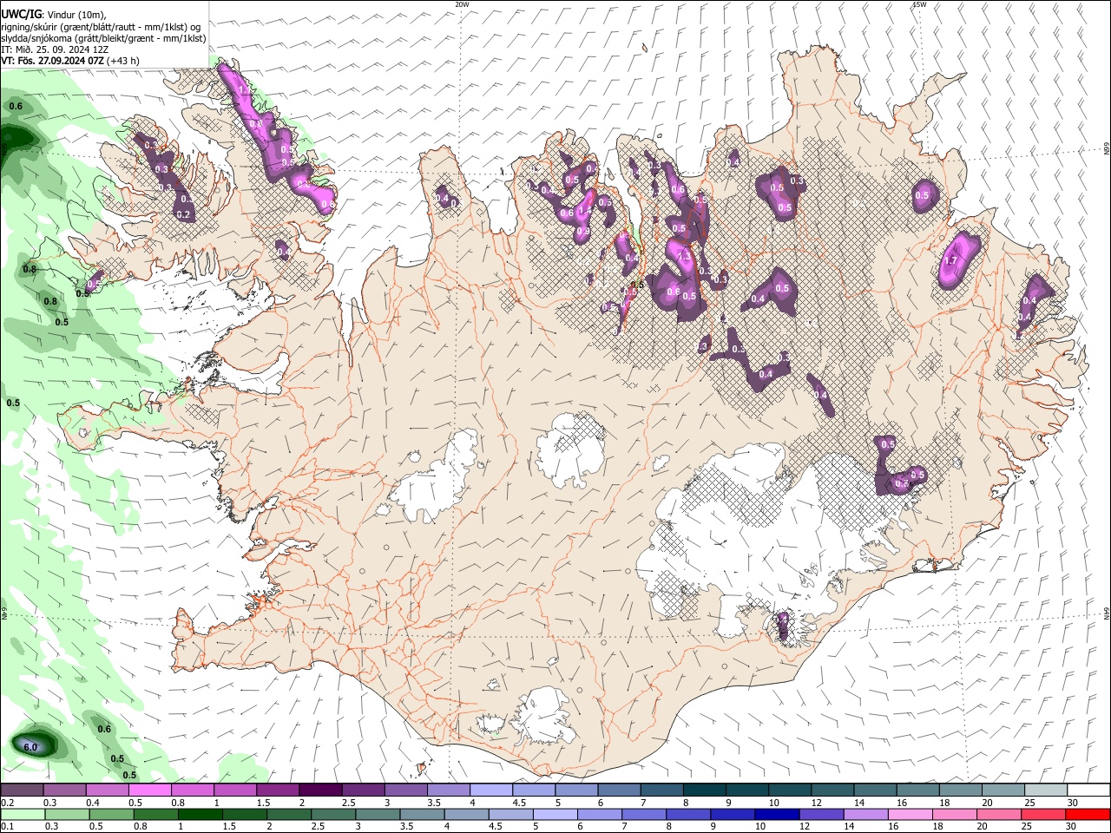
Task: Click the '1.3' value on the map
Action: [683, 256]
